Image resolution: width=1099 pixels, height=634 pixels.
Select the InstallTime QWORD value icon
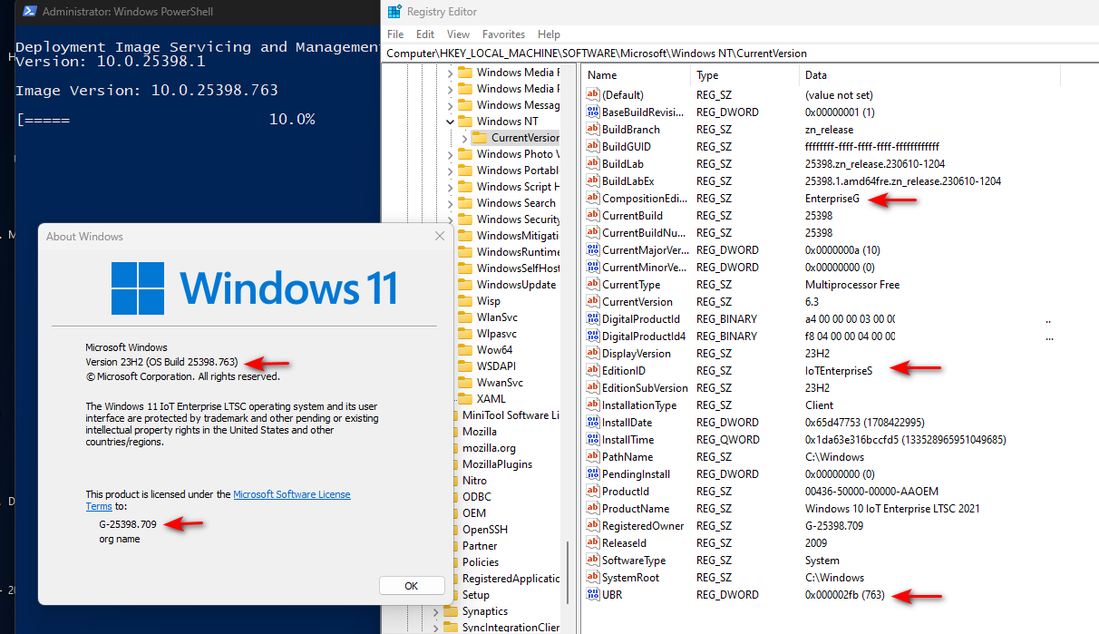tap(593, 440)
